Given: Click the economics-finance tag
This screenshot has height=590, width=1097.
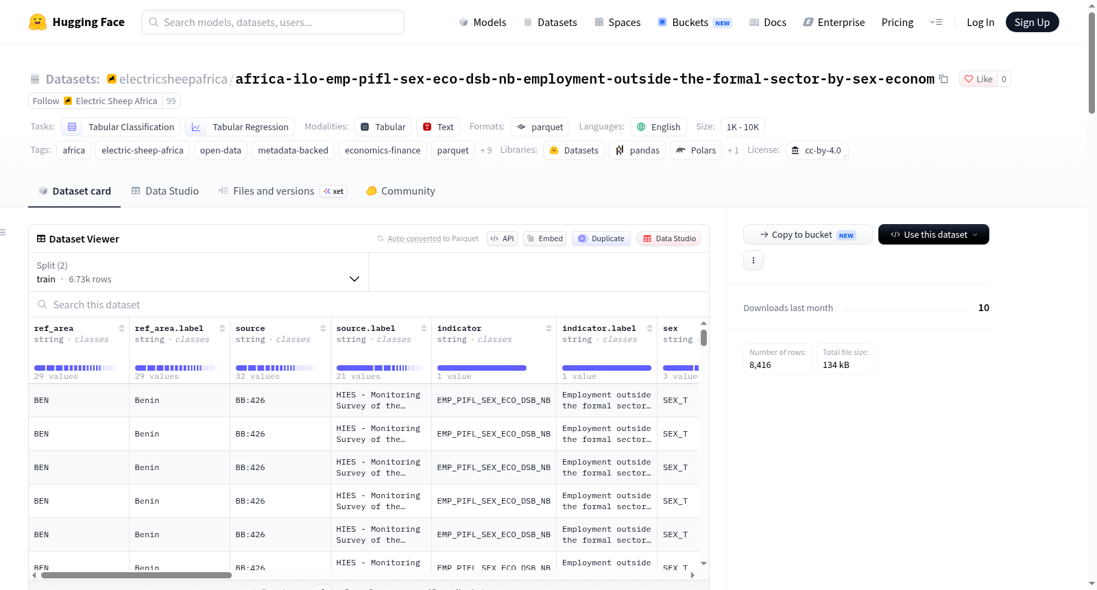Looking at the screenshot, I should point(383,150).
